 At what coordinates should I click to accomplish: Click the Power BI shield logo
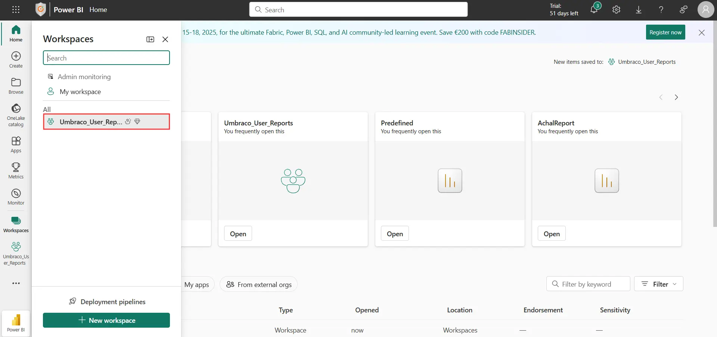click(x=40, y=9)
